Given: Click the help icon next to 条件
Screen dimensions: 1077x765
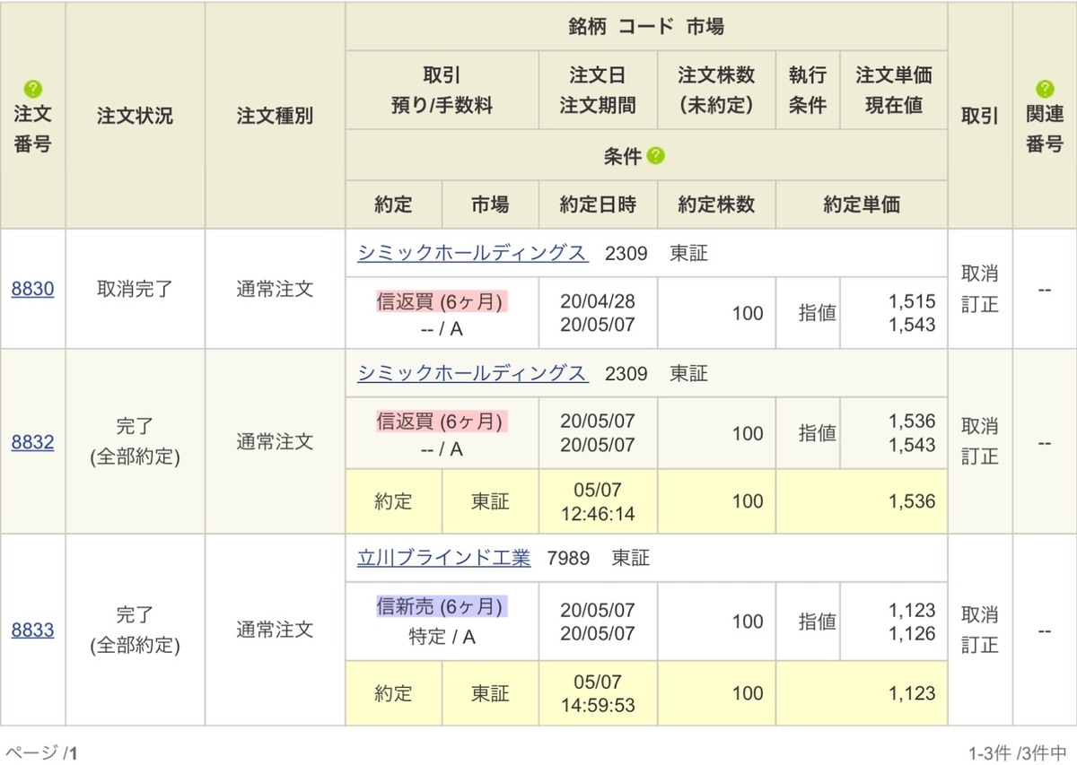Looking at the screenshot, I should click(656, 157).
